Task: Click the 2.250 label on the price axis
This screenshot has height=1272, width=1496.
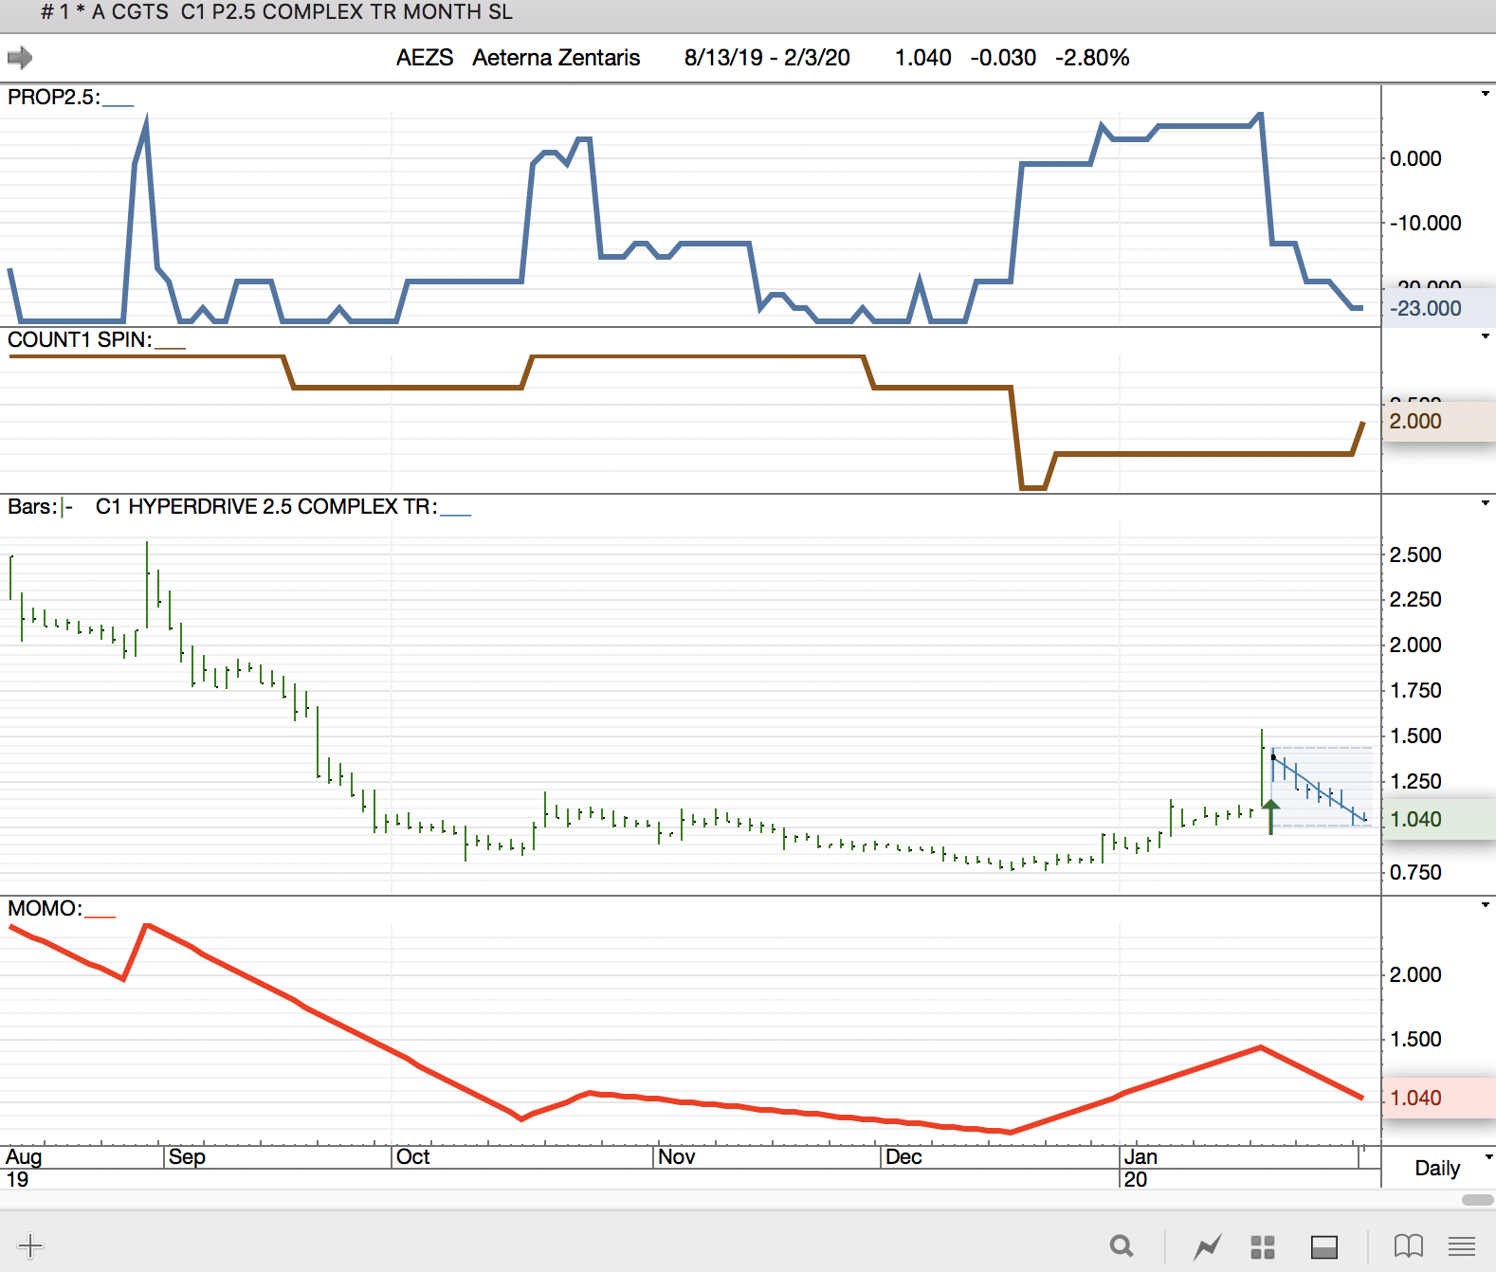Action: 1415,600
